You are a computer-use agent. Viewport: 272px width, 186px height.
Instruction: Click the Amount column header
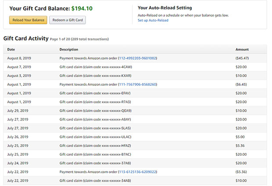point(242,49)
